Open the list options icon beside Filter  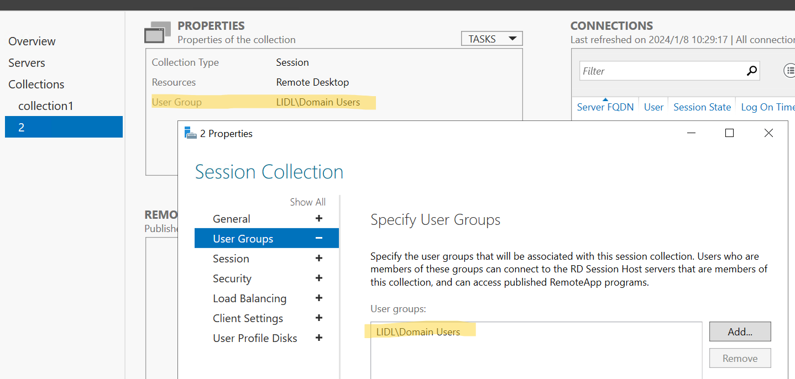789,71
